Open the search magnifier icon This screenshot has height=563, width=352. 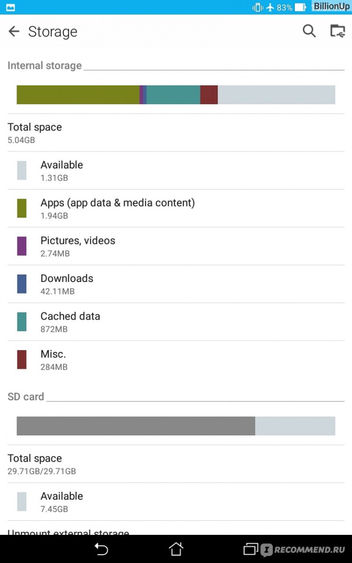[x=309, y=31]
